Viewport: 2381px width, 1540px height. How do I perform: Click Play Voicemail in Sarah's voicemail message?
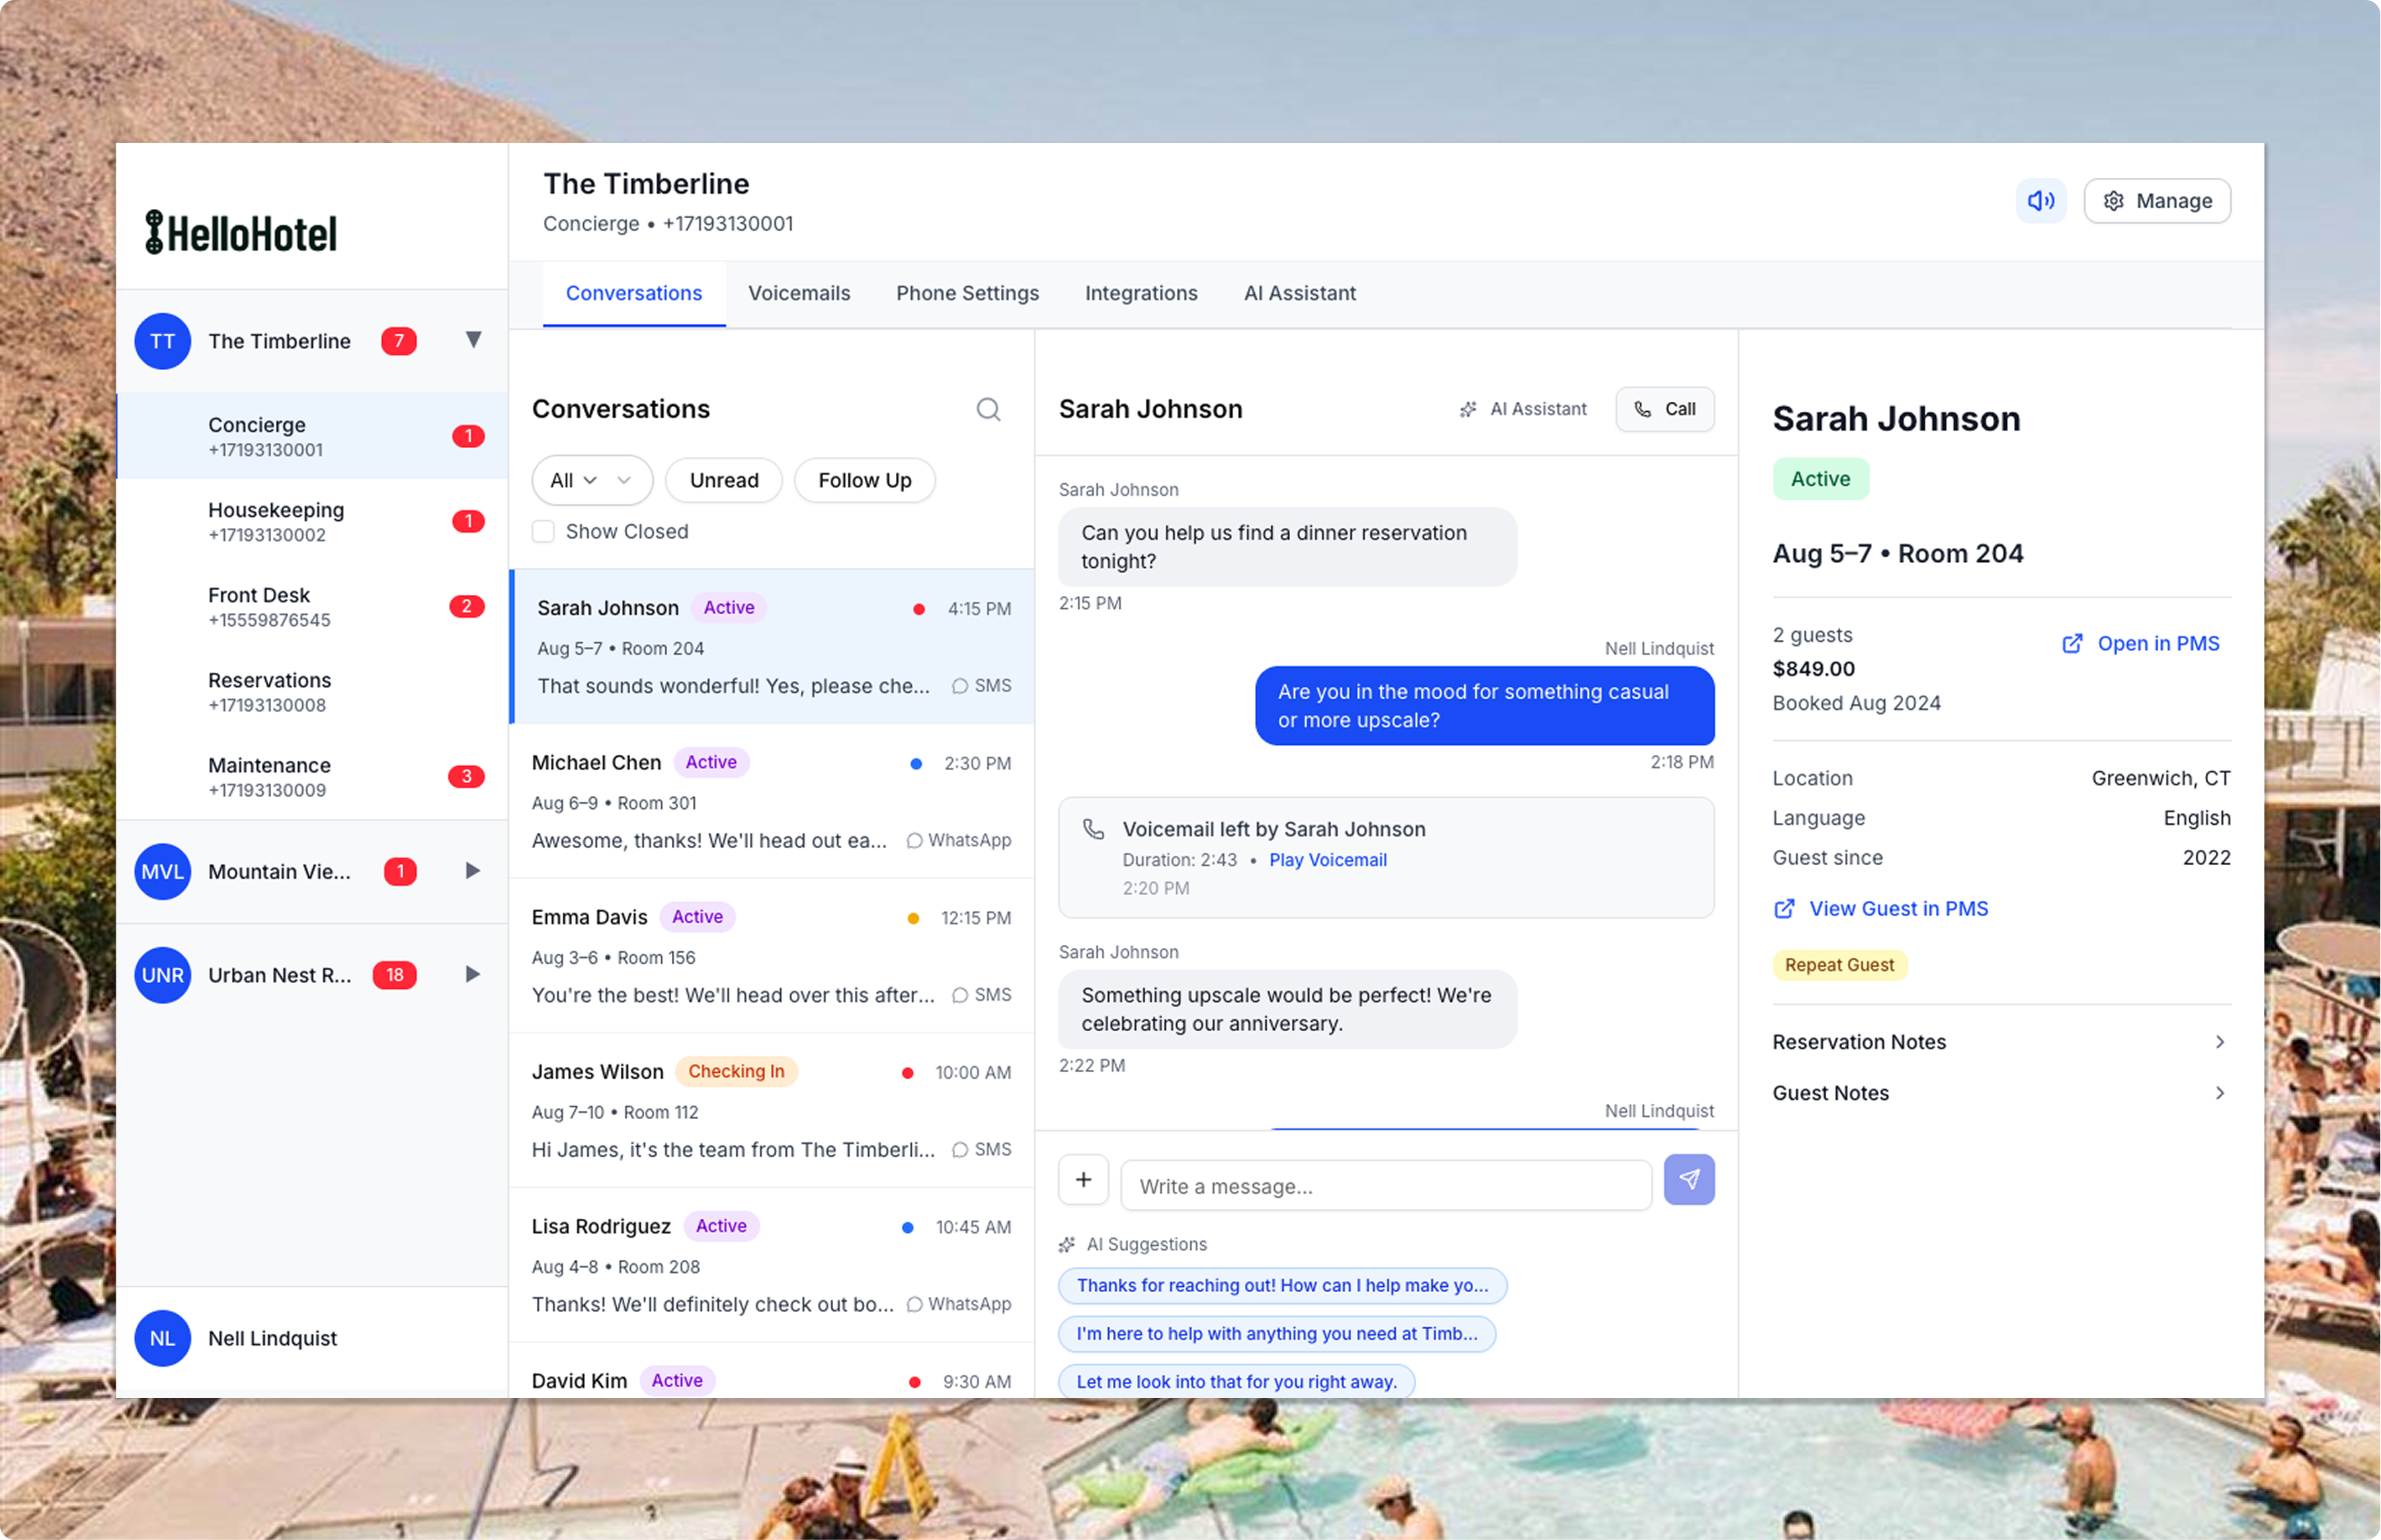pyautogui.click(x=1328, y=860)
